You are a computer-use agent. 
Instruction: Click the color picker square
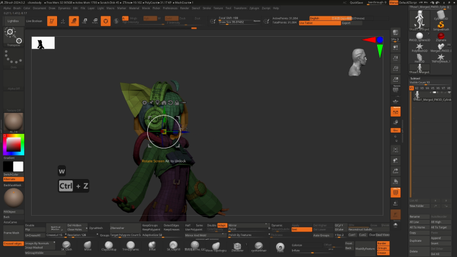pyautogui.click(x=13, y=143)
